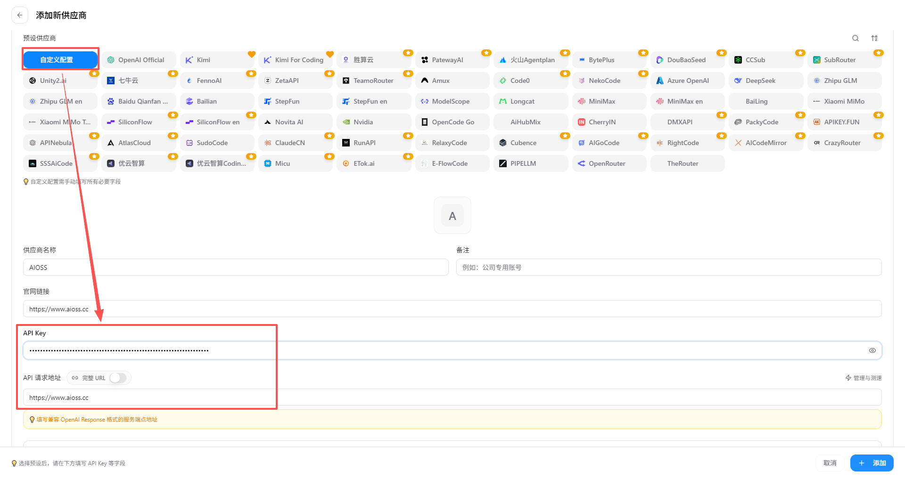Open 管理与测速 link

pos(864,378)
